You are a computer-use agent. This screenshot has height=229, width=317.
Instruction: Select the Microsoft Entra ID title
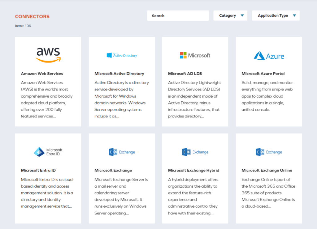click(38, 170)
